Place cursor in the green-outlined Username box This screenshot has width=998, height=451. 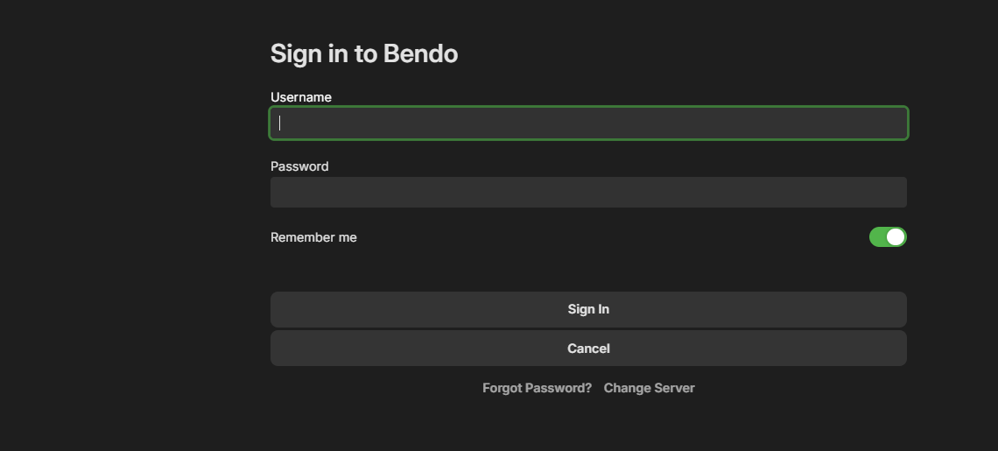(588, 123)
